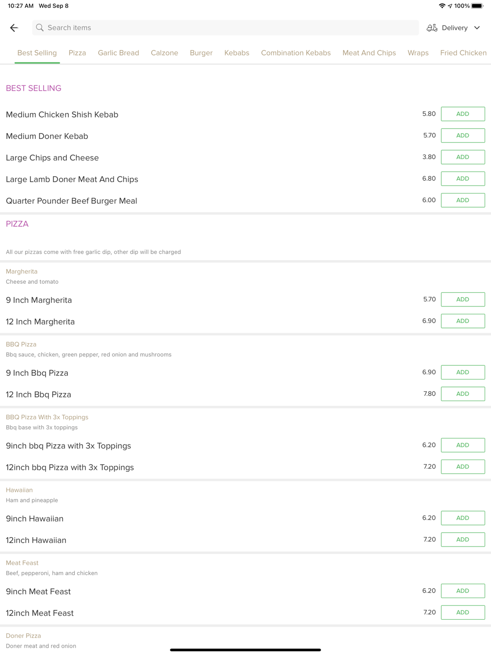491x655 pixels.
Task: Click the search magnifier icon
Action: click(40, 28)
